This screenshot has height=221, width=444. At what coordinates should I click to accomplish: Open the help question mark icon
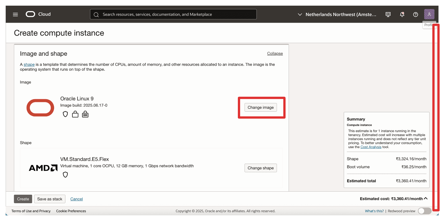(x=415, y=14)
